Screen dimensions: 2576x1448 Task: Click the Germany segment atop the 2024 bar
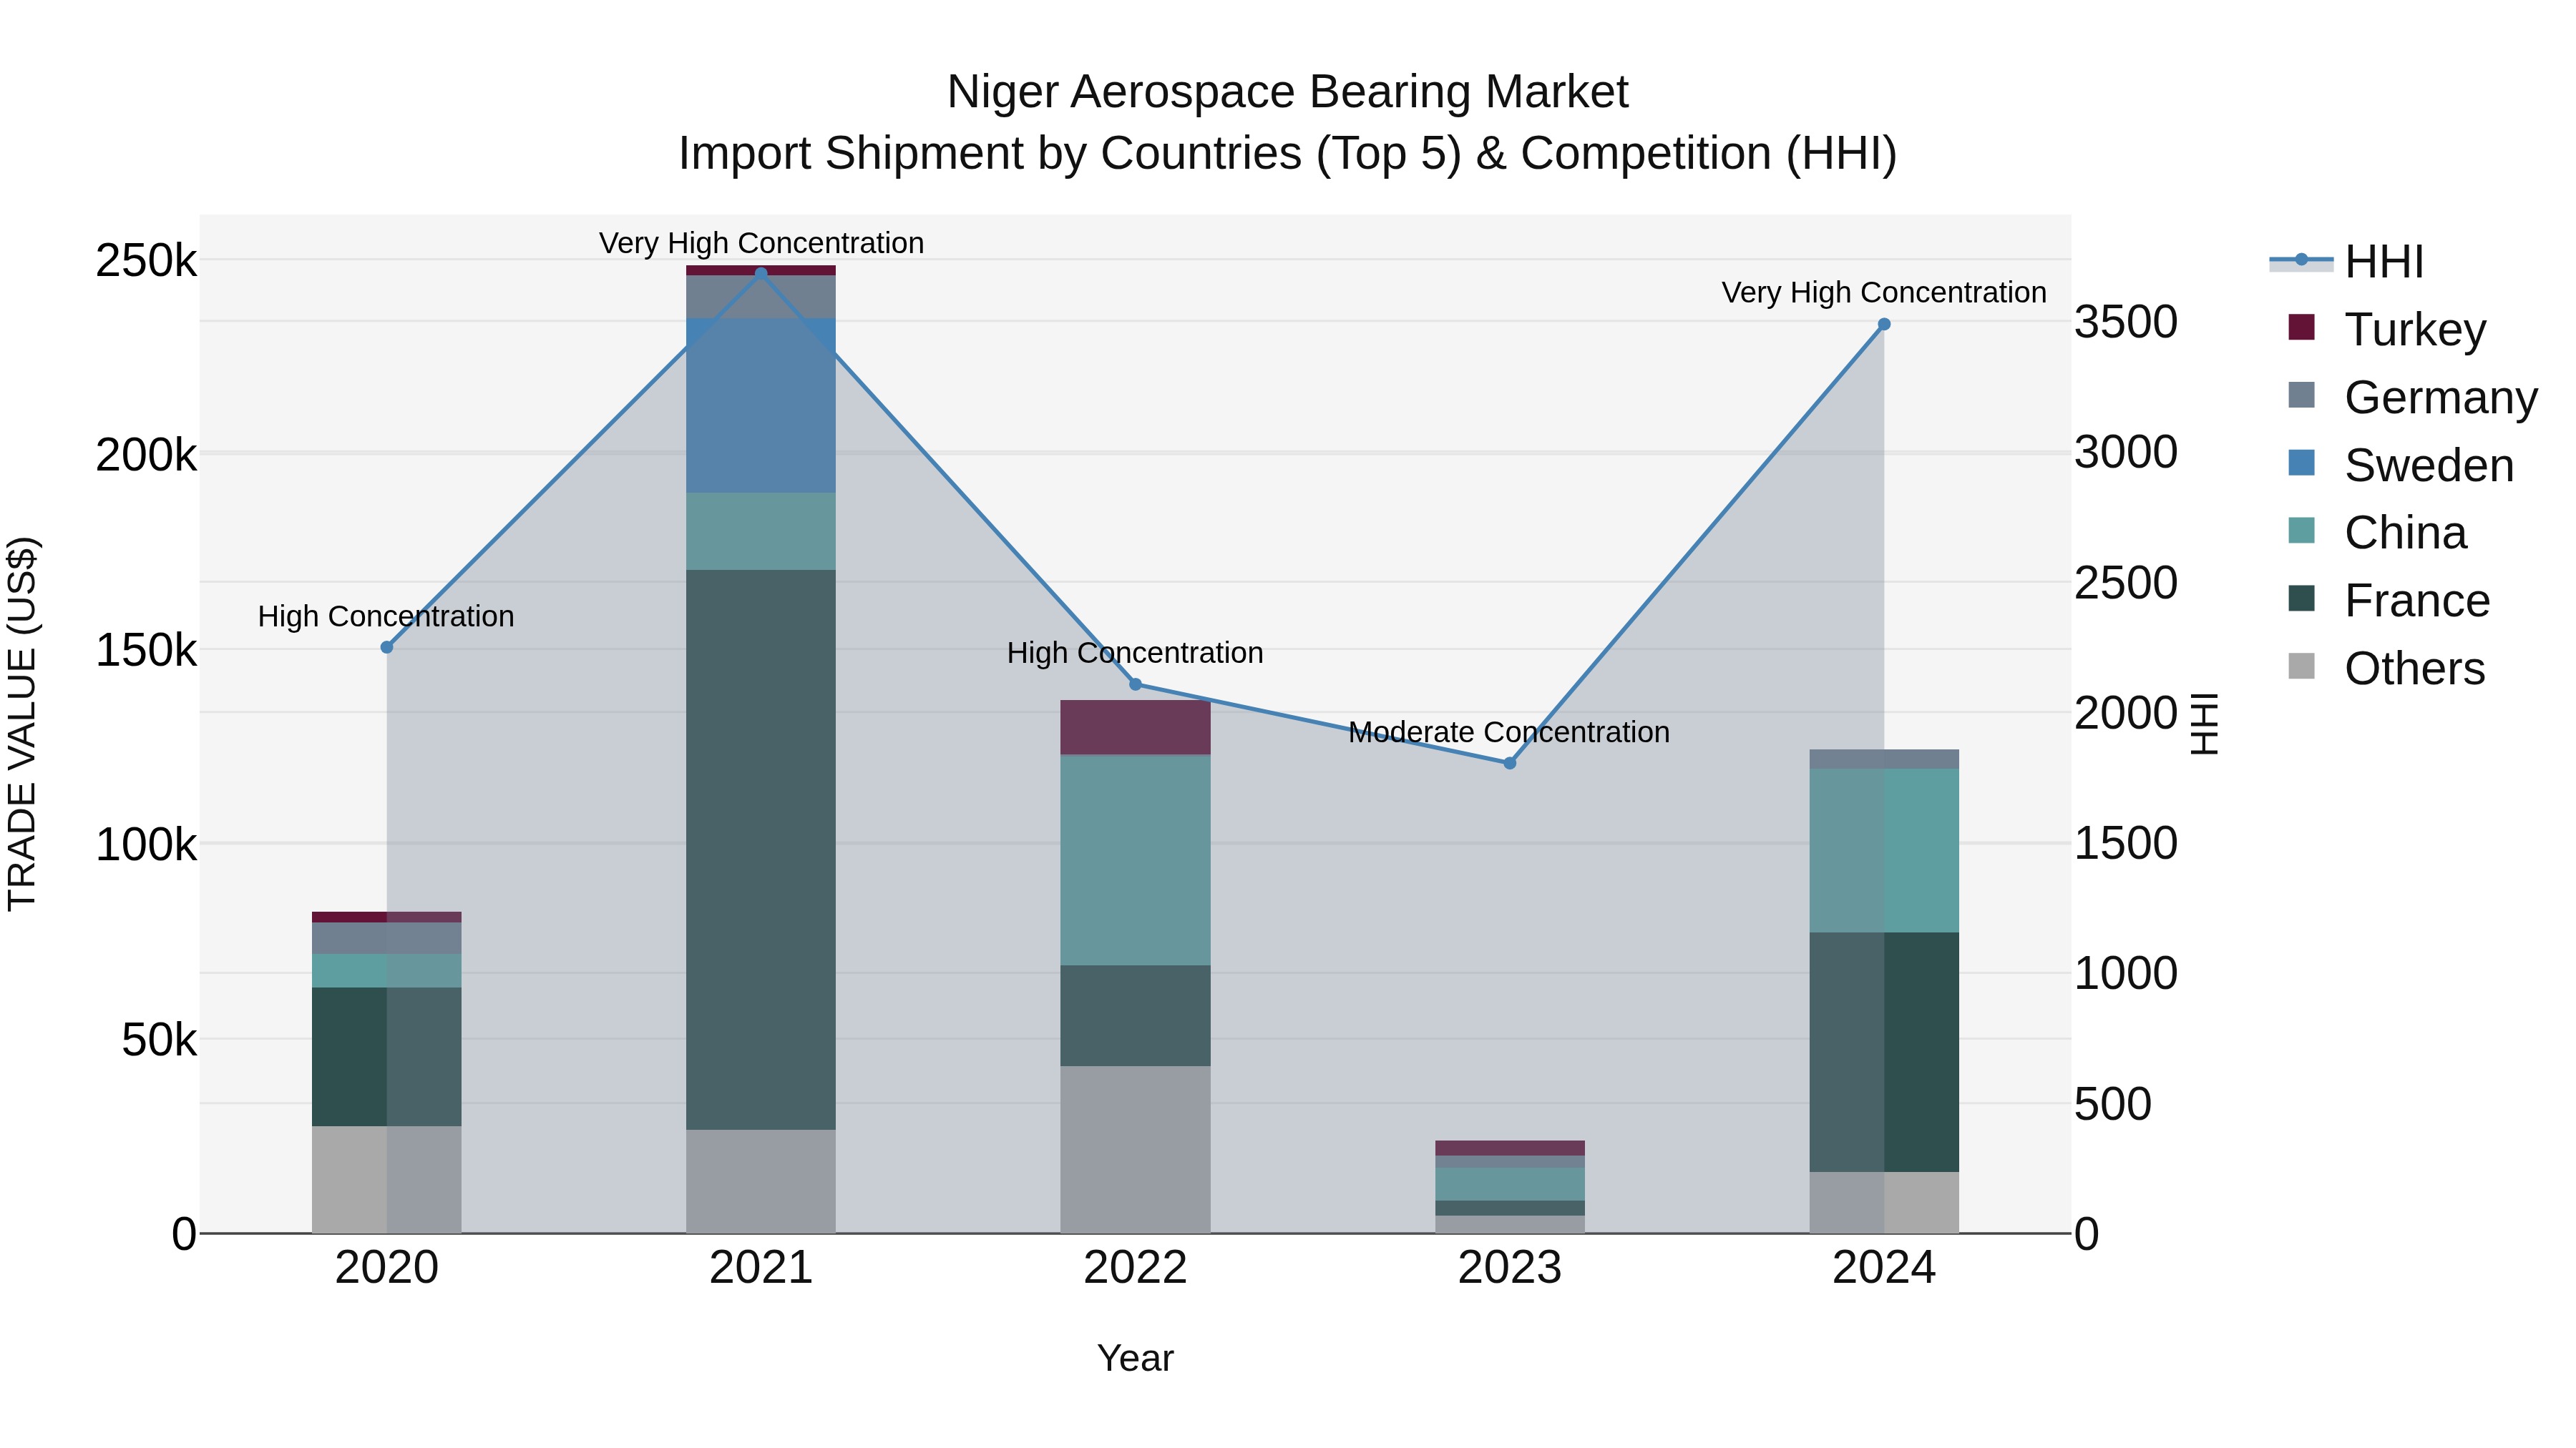point(1884,759)
